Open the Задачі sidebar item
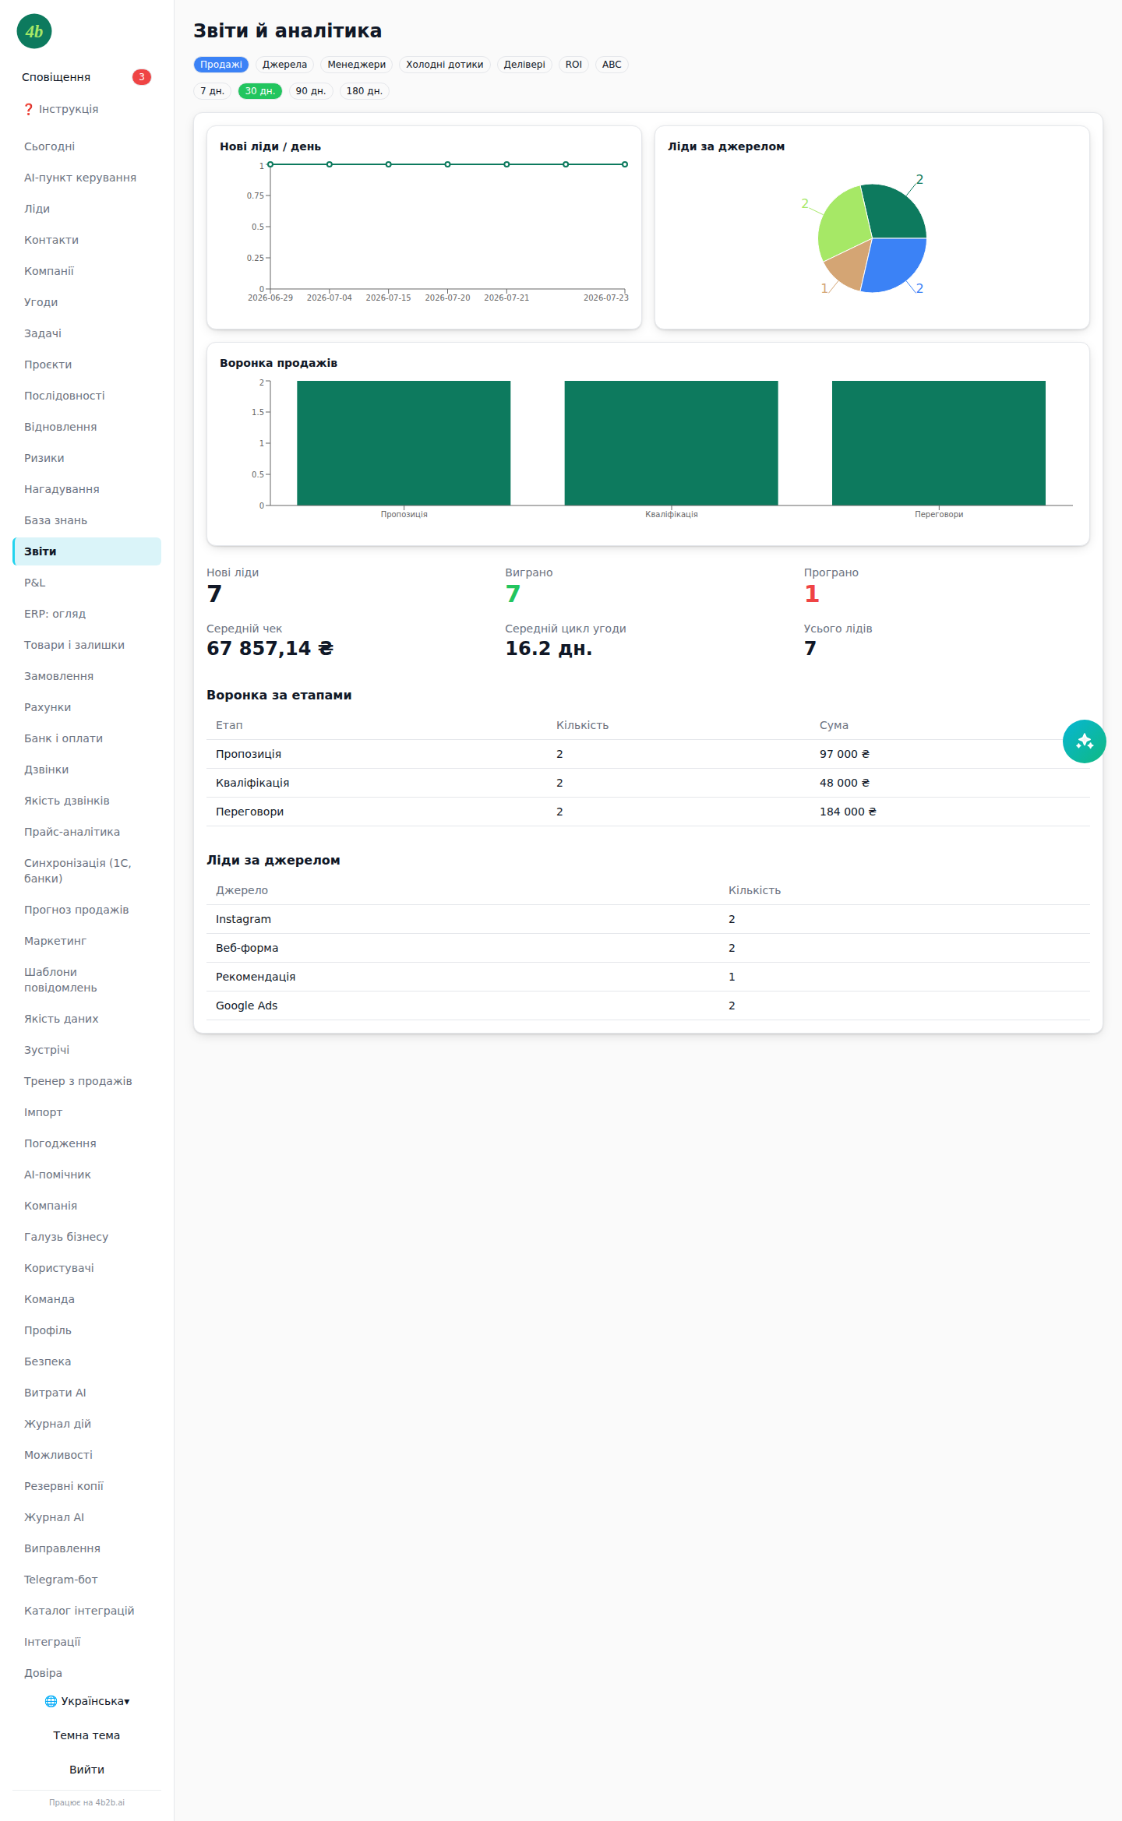Screen dimensions: 1122x1821 tap(86, 333)
